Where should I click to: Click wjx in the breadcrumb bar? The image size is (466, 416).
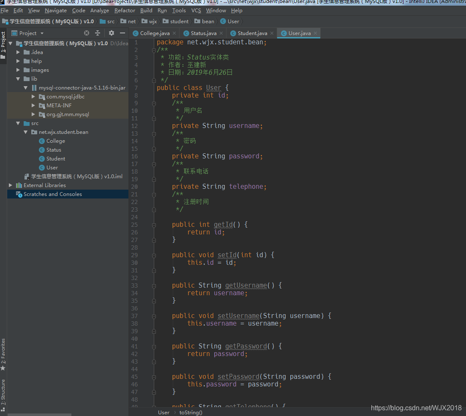(149, 22)
